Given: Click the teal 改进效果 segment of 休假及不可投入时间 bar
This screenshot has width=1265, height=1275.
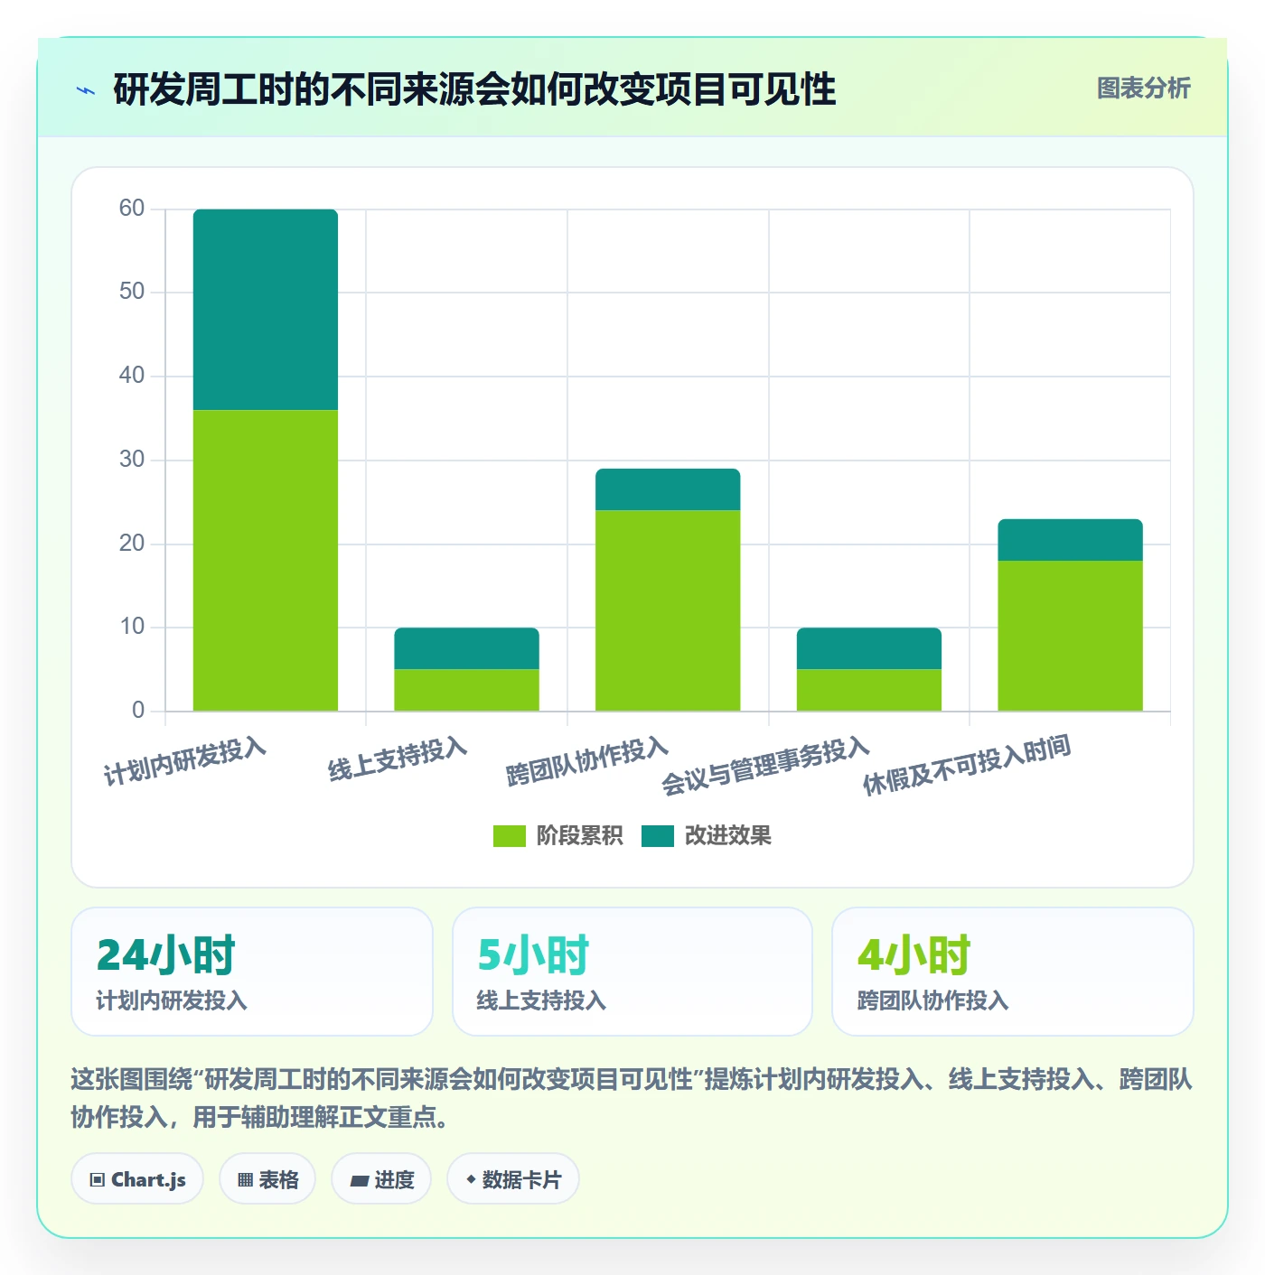Looking at the screenshot, I should (1070, 540).
